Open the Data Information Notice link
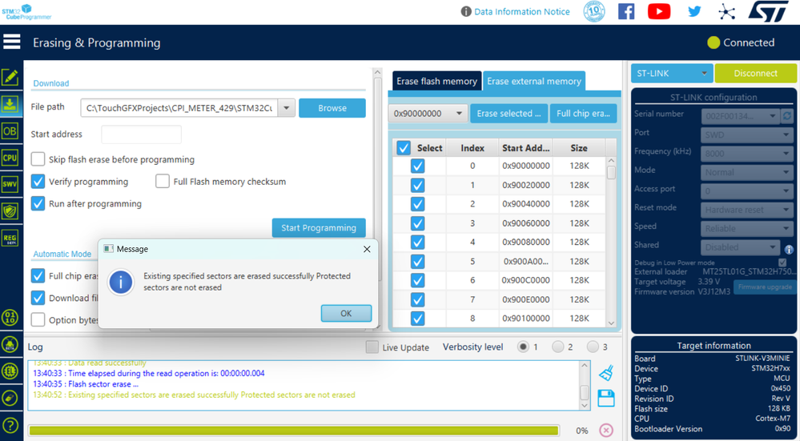This screenshot has height=441, width=800. pos(522,11)
